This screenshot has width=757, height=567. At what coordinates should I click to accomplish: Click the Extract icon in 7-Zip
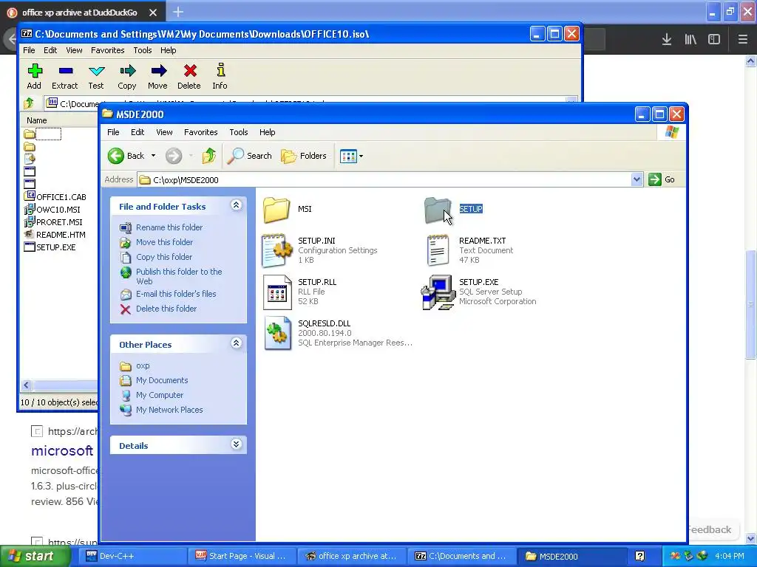(65, 76)
